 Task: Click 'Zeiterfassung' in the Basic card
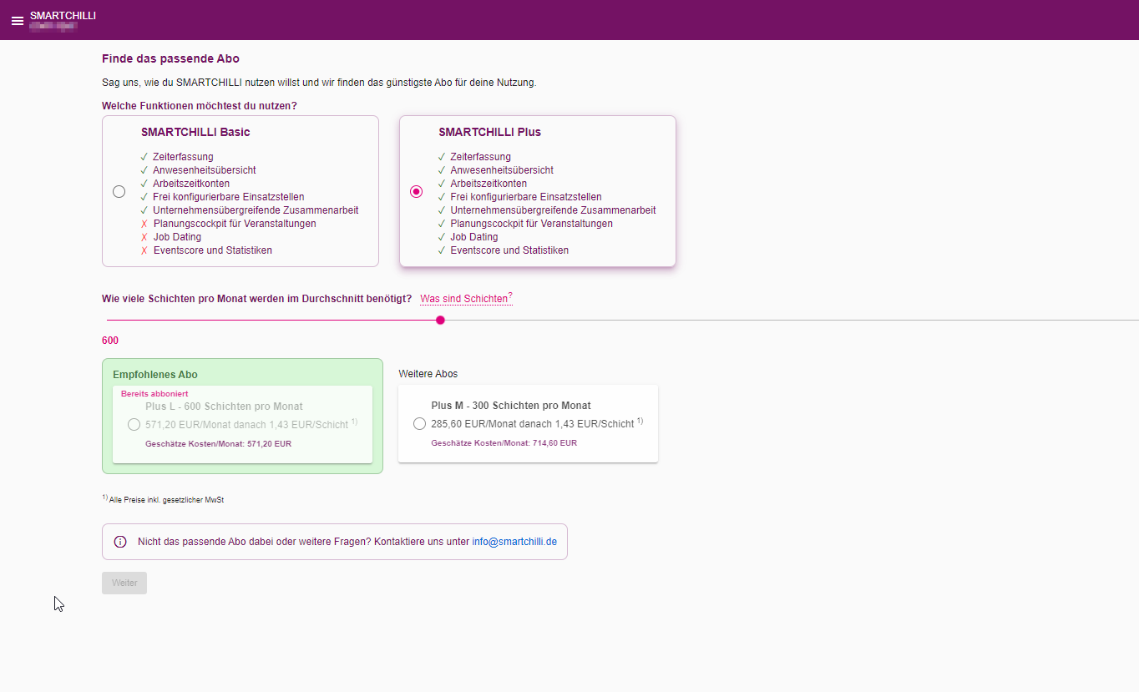(183, 157)
